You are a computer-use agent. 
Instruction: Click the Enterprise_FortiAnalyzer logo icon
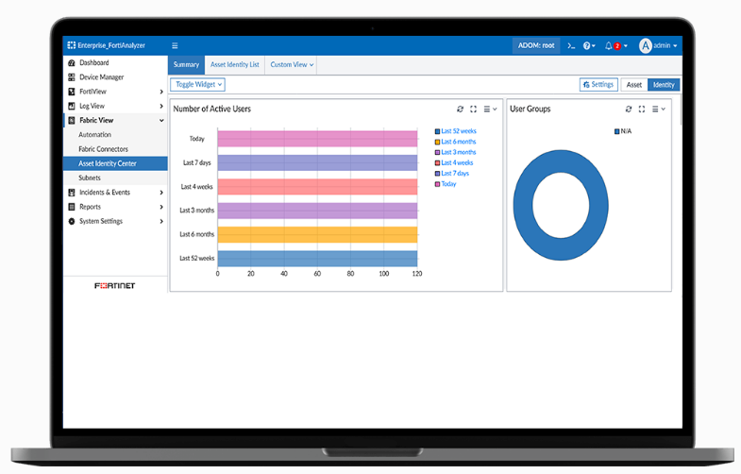(x=72, y=45)
